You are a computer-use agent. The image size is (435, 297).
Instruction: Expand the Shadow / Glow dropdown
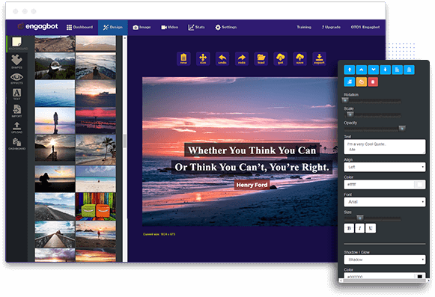(385, 260)
